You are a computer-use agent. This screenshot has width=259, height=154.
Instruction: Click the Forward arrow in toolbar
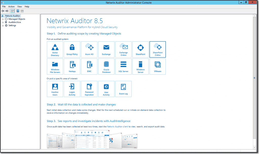pos(7,11)
